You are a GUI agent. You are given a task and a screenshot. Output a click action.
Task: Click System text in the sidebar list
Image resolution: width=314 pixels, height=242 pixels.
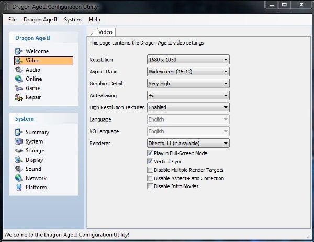point(34,141)
